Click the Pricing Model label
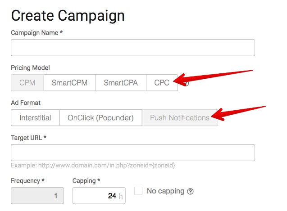This screenshot has width=287, height=211. pyautogui.click(x=30, y=68)
